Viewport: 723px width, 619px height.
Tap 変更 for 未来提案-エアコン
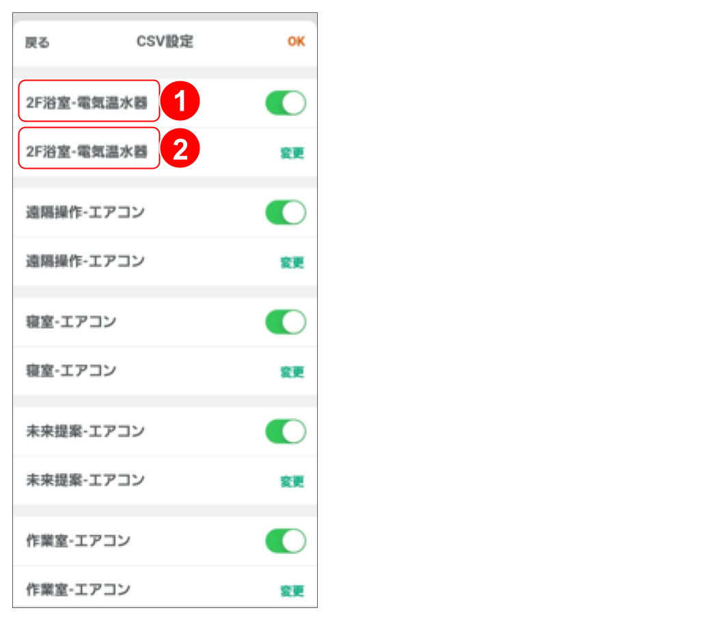coord(294,480)
